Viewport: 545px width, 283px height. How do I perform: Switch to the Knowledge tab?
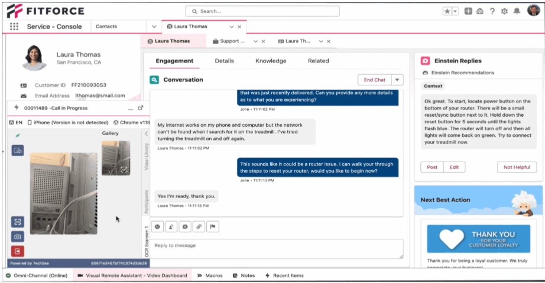point(271,61)
